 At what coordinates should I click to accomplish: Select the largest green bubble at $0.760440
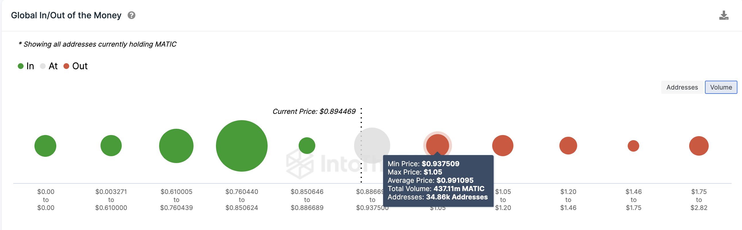coord(241,146)
